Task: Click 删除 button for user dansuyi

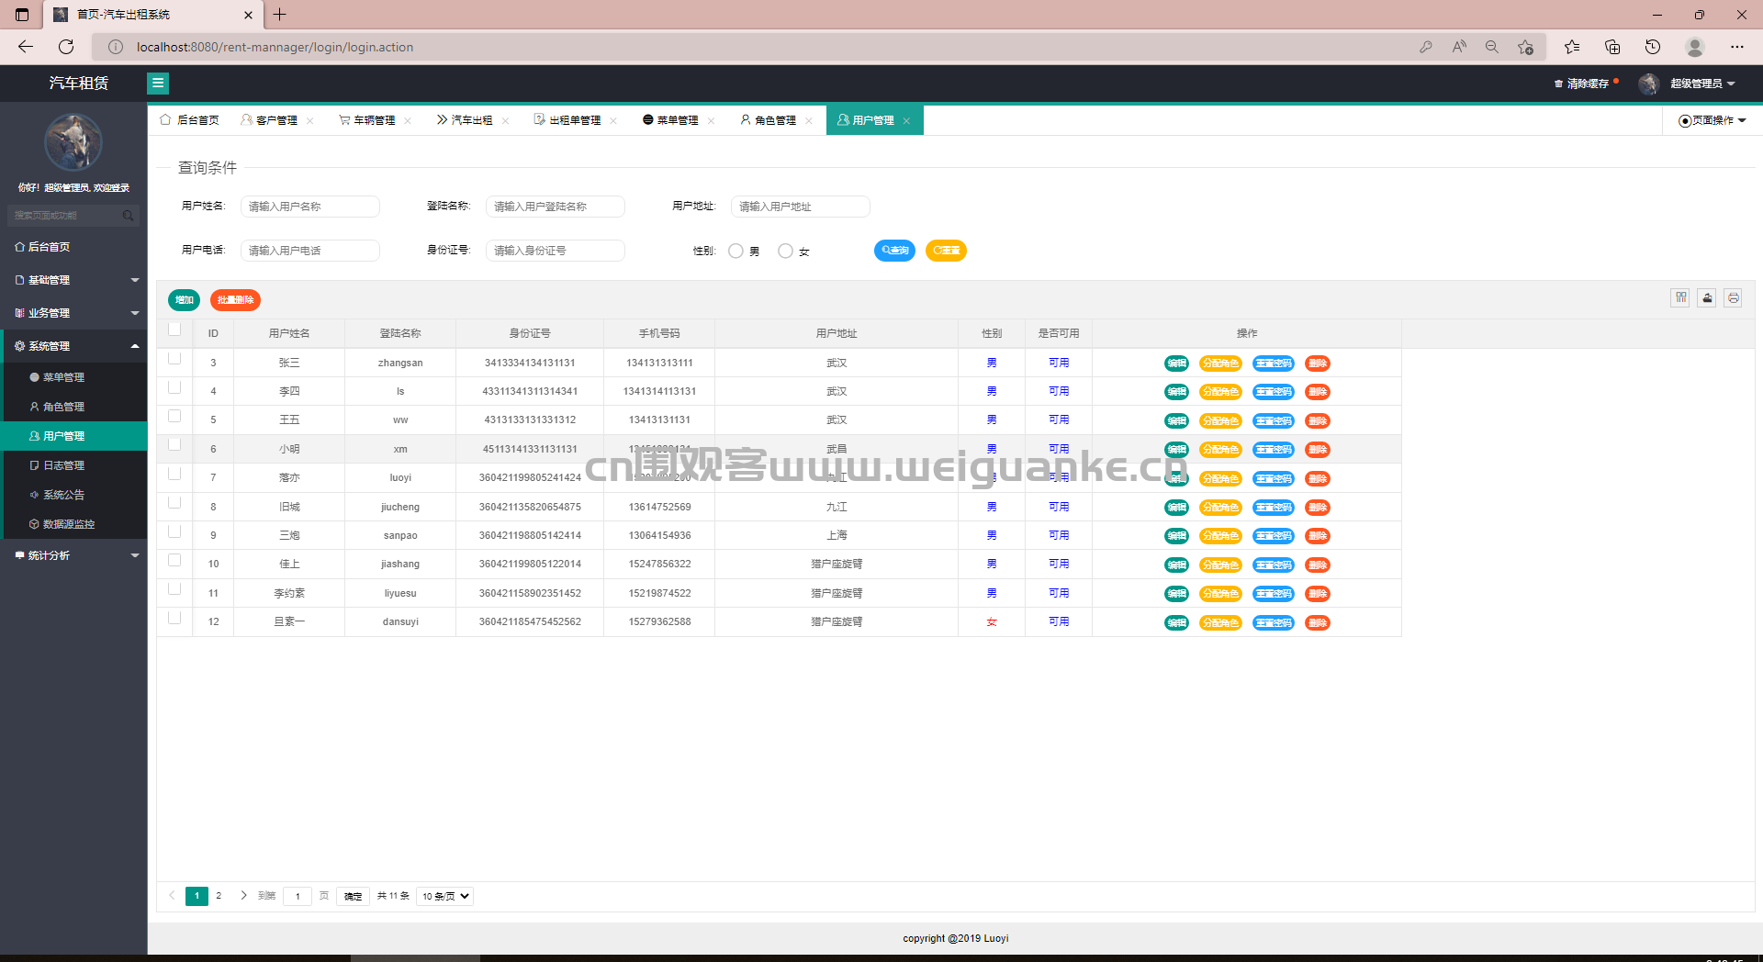Action: point(1318,622)
